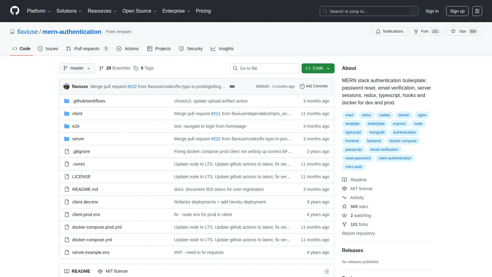Open docker-compose.prod.yml file

tap(97, 227)
